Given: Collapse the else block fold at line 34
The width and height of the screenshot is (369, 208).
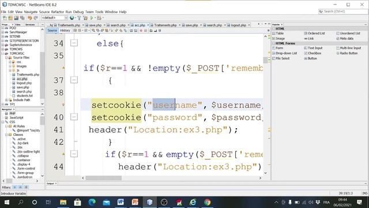Looking at the screenshot, I should tap(74, 43).
